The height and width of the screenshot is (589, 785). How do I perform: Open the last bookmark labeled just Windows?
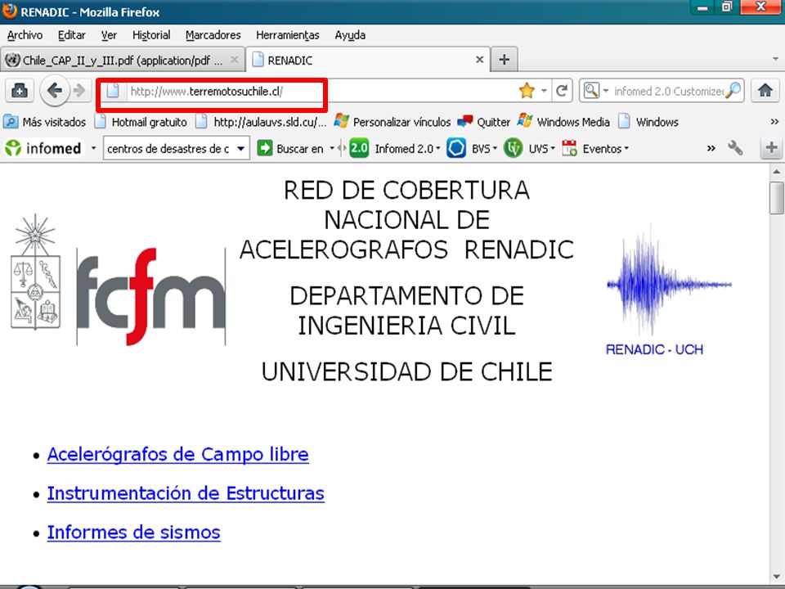tap(648, 122)
